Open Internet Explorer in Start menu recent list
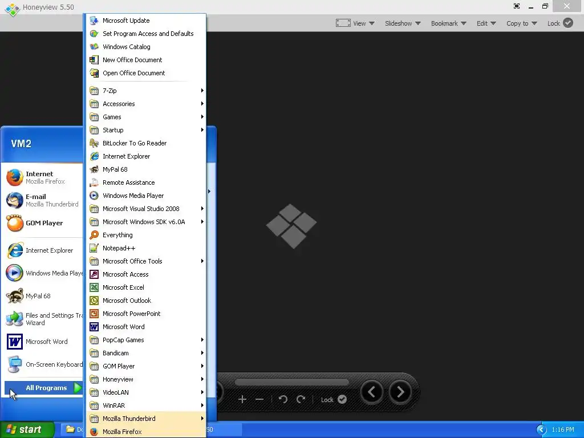584x438 pixels. click(x=43, y=250)
